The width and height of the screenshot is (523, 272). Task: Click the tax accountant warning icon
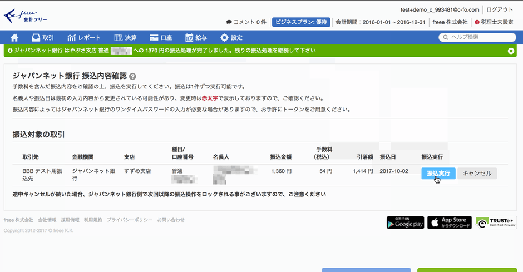[477, 22]
